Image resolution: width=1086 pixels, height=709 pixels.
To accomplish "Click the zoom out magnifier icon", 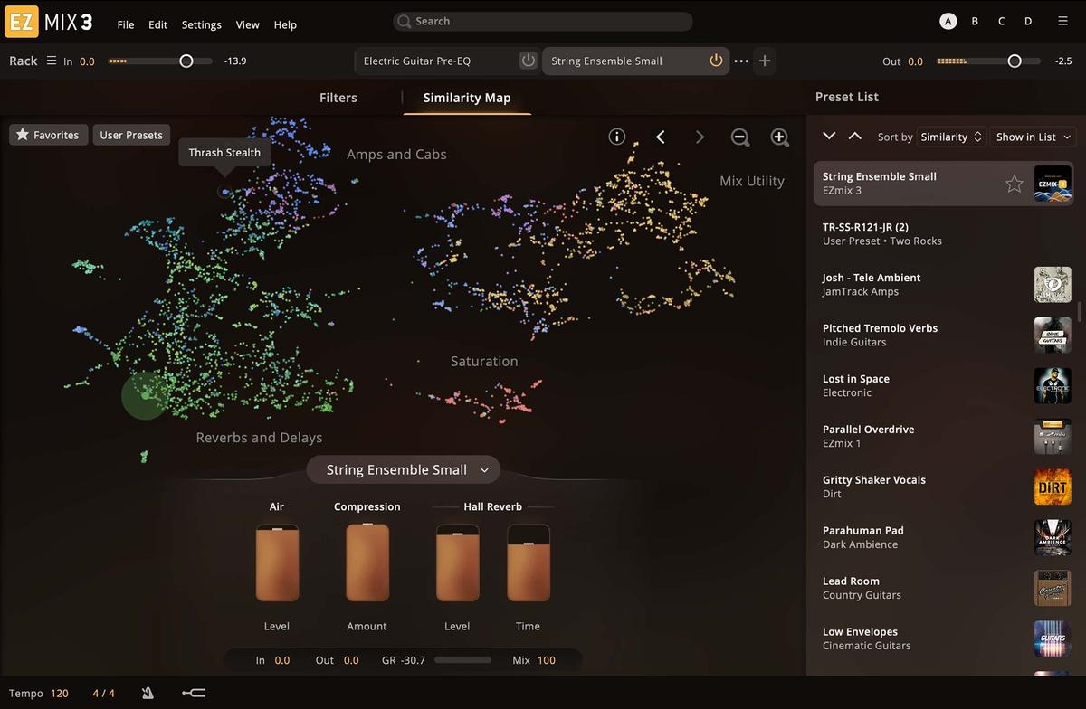I will pos(740,137).
